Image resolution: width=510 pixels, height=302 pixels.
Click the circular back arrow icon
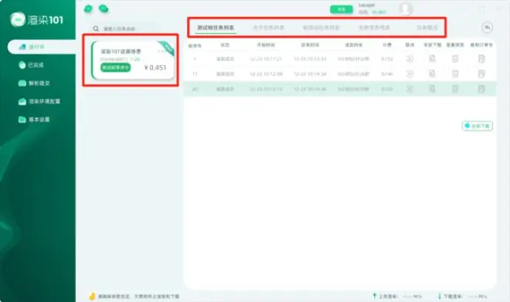click(487, 28)
